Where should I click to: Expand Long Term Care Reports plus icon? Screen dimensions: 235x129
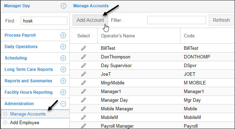[63, 70]
